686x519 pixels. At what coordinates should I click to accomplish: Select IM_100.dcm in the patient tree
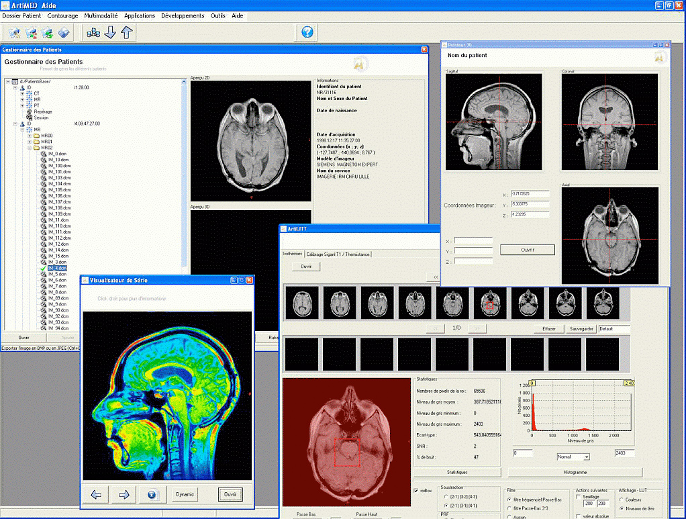click(60, 166)
